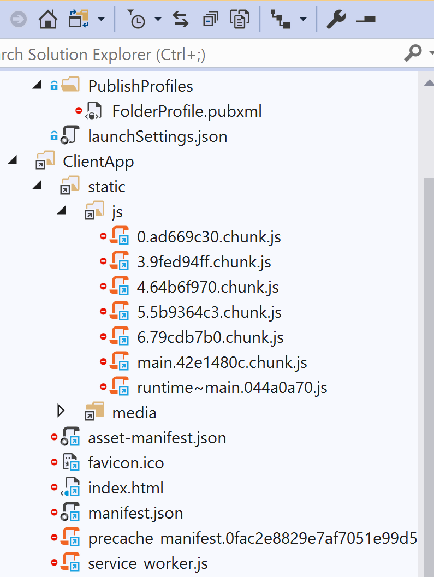Select 4.64b6f970.chunk.js file
The image size is (434, 577).
click(208, 287)
